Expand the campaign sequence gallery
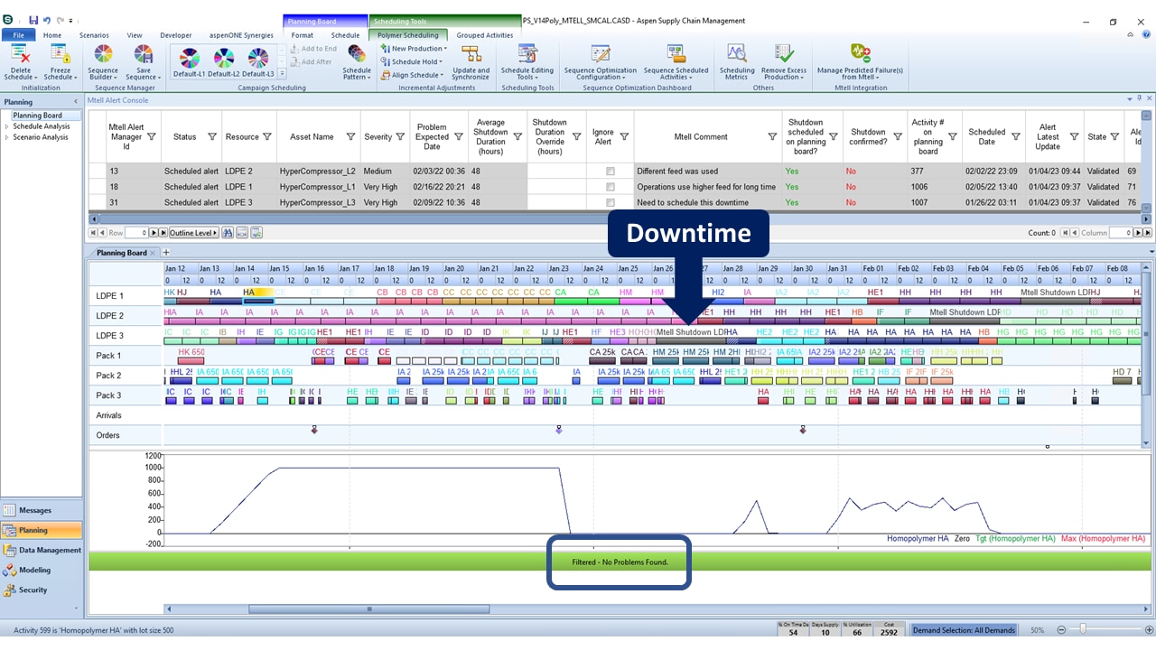1156x650 pixels. [282, 74]
